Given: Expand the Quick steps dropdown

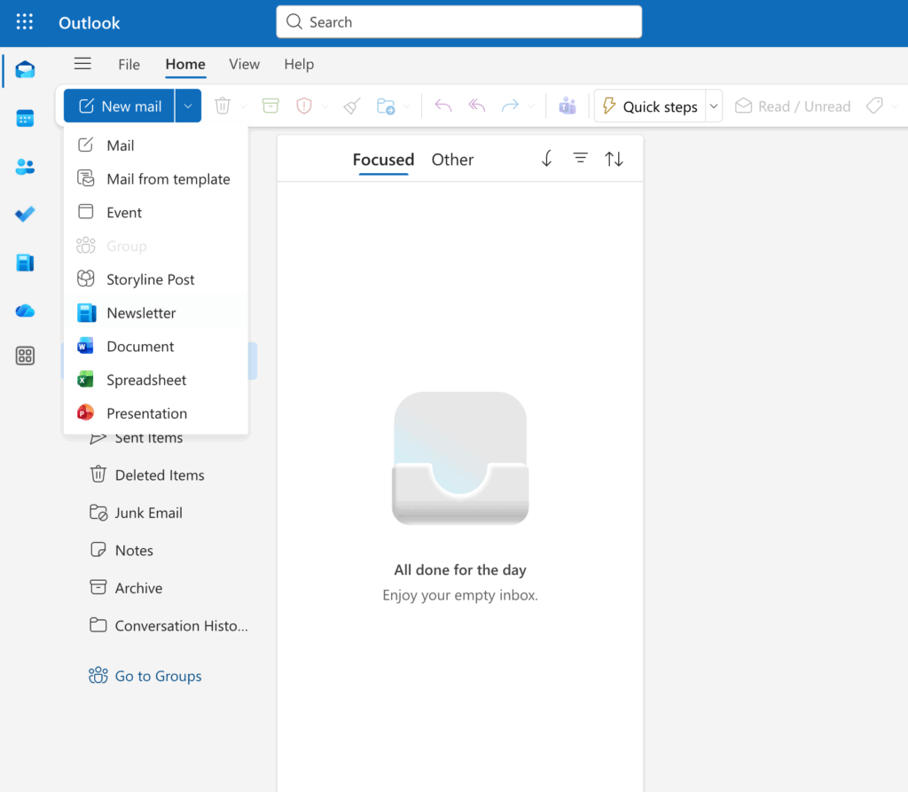Looking at the screenshot, I should click(714, 106).
